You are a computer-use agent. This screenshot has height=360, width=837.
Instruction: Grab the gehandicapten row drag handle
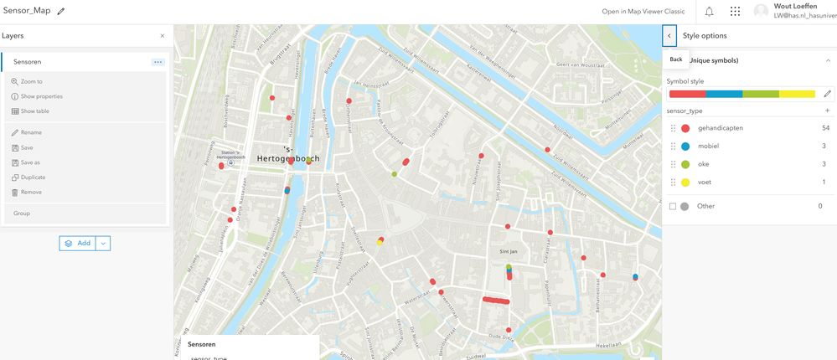673,128
